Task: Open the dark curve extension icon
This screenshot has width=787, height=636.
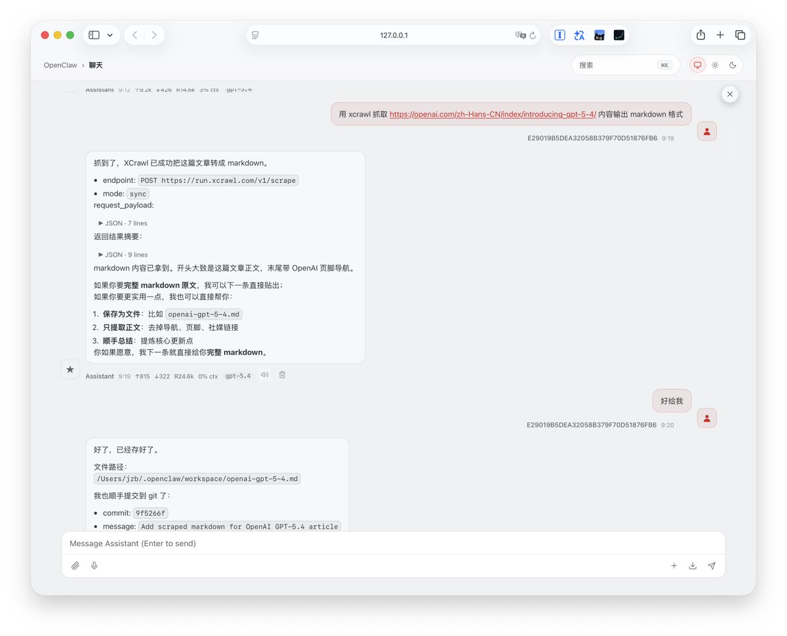Action: click(x=618, y=35)
